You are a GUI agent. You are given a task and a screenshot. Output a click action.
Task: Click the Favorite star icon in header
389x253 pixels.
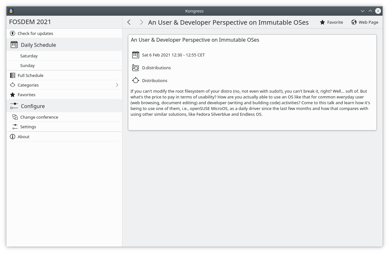(x=322, y=22)
